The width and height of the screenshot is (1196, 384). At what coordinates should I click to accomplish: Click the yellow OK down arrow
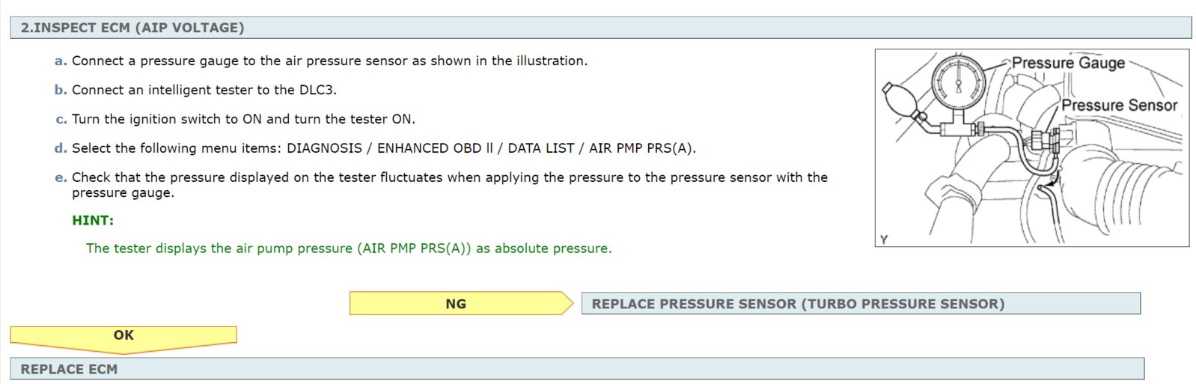[123, 339]
